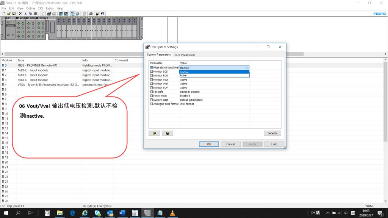Open the File menu
Viewport: 388px width, 218px height.
coord(4,8)
